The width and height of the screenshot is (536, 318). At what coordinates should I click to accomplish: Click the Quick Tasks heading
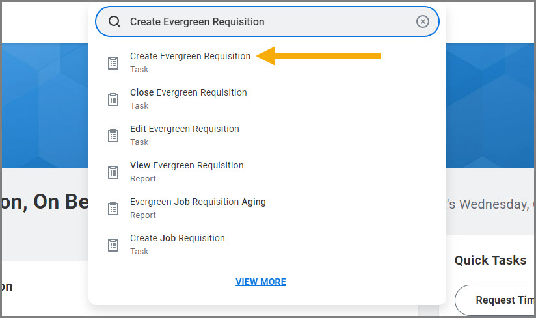[x=490, y=260]
